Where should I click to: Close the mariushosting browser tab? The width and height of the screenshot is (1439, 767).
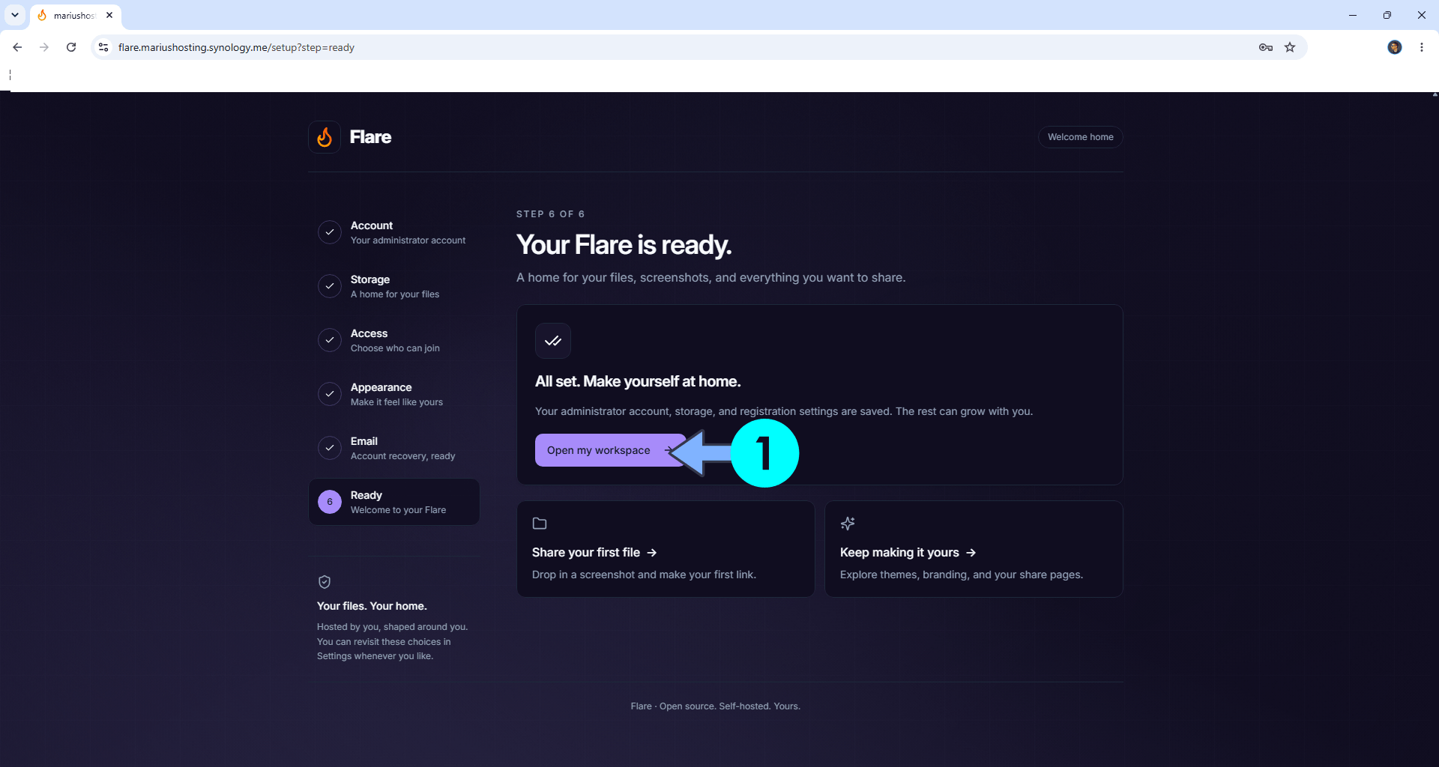click(x=109, y=15)
